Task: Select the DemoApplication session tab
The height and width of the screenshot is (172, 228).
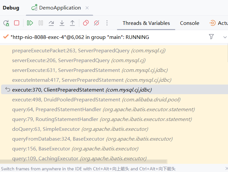Action: (x=56, y=8)
